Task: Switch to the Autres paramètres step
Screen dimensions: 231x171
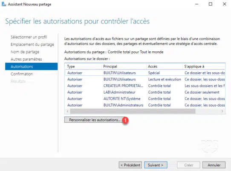Action: (26, 59)
